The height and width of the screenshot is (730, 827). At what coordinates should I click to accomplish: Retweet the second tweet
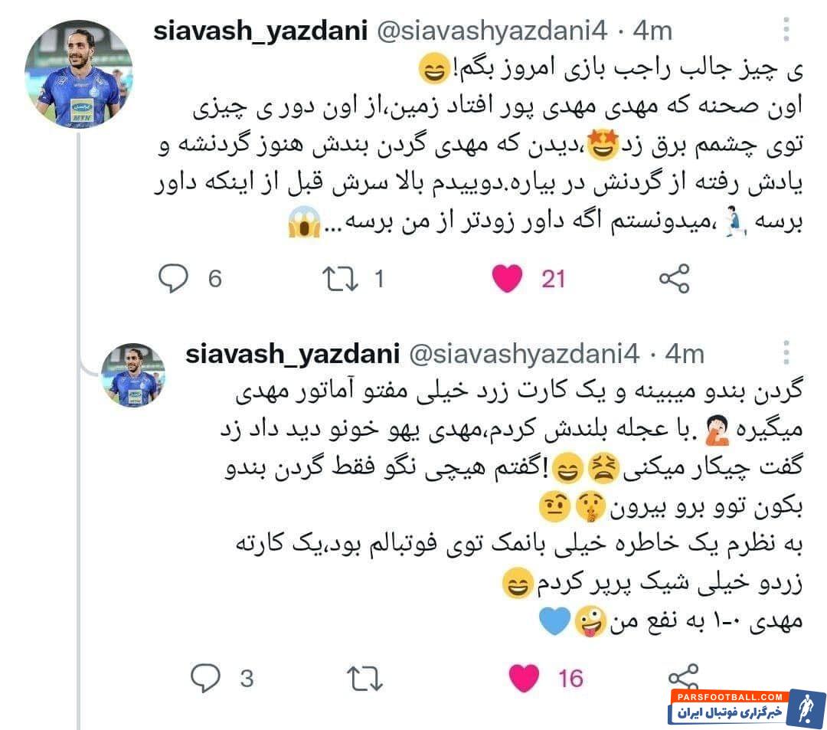tap(364, 679)
